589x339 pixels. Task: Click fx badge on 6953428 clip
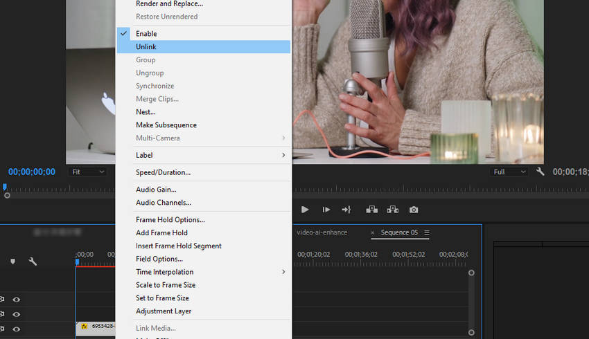(x=84, y=327)
